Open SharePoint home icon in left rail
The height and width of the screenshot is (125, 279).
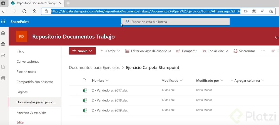(x=3, y=33)
